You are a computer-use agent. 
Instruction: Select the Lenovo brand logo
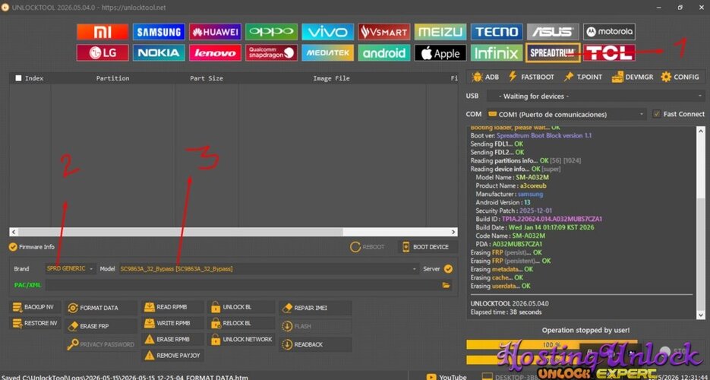point(215,52)
